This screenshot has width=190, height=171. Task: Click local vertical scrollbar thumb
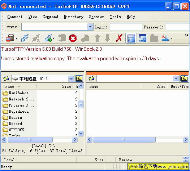[81, 104]
